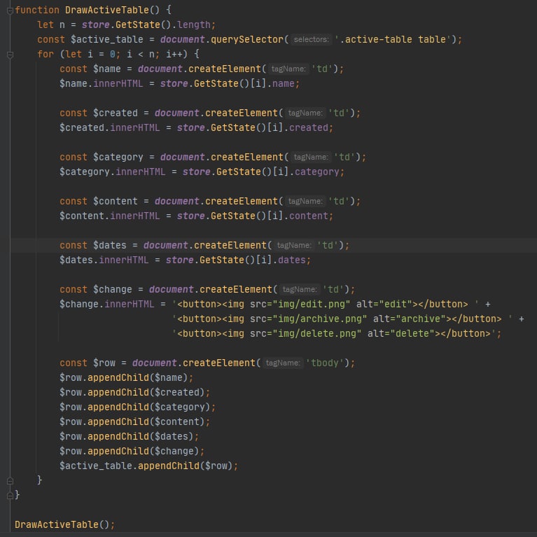Click the '.active-table table' selector string
Screen dimensions: 537x537
pos(394,39)
